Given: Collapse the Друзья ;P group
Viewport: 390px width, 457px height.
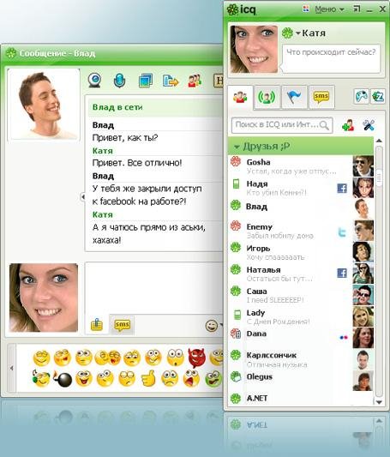Looking at the screenshot, I should click(x=237, y=147).
